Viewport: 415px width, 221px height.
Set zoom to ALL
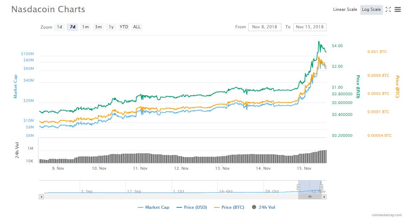pos(137,27)
